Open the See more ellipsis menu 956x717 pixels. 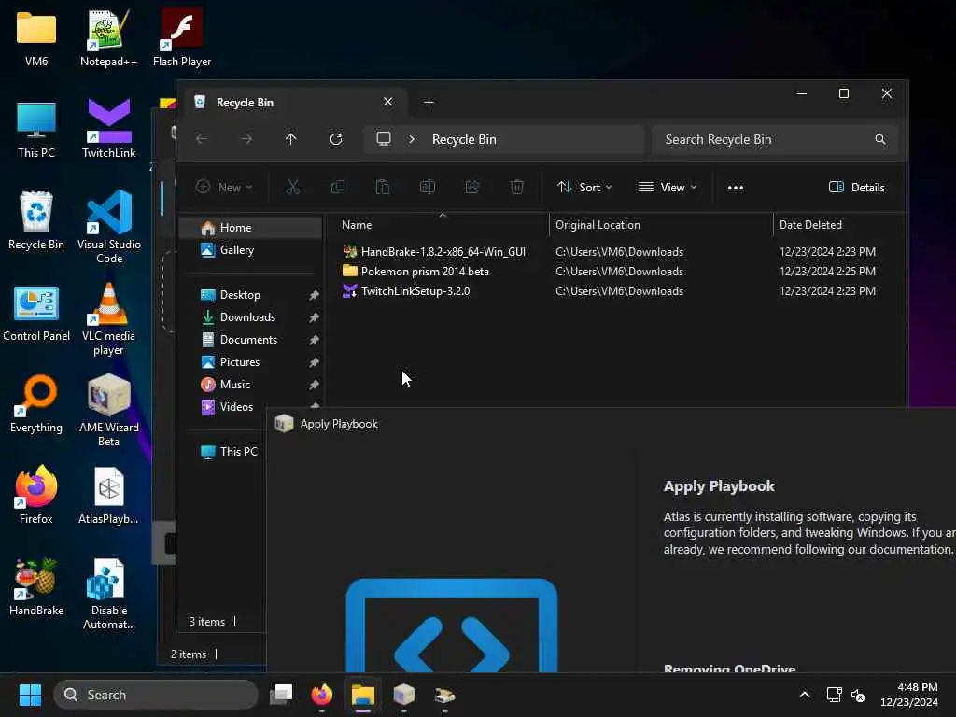(736, 187)
